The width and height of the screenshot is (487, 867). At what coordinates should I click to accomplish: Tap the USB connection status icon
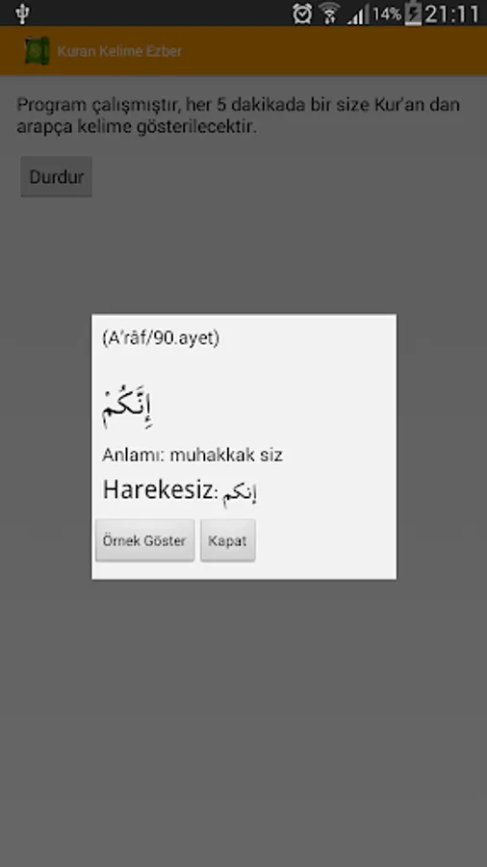pyautogui.click(x=22, y=13)
